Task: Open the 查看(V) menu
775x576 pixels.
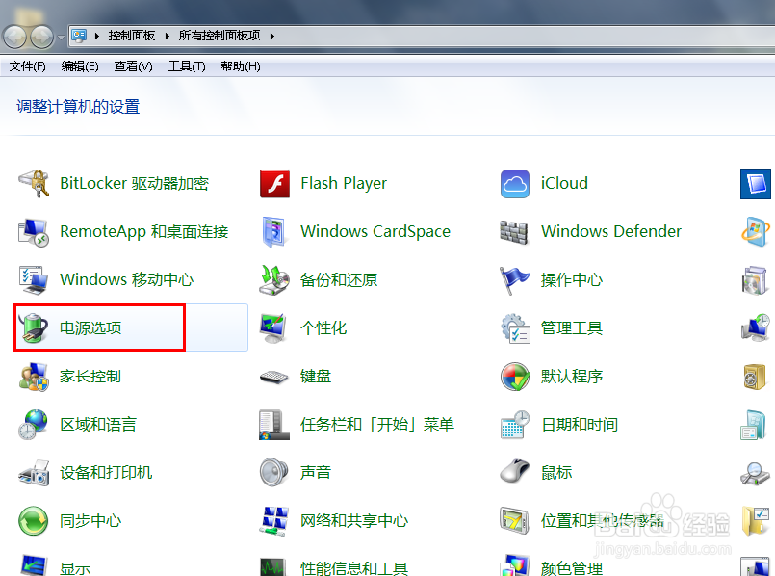Action: [134, 66]
